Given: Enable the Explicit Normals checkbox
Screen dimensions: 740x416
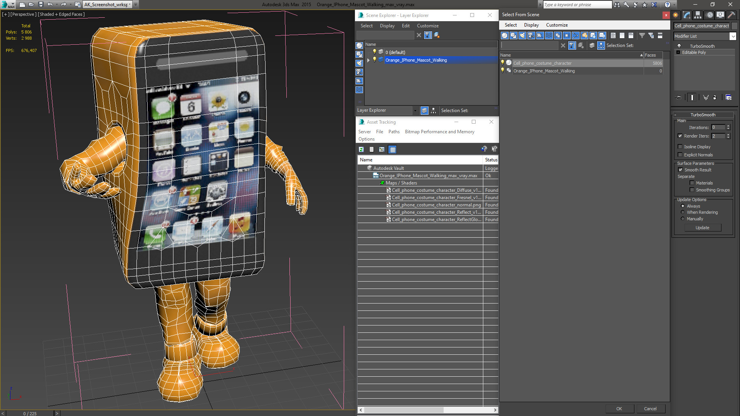Looking at the screenshot, I should coord(680,155).
